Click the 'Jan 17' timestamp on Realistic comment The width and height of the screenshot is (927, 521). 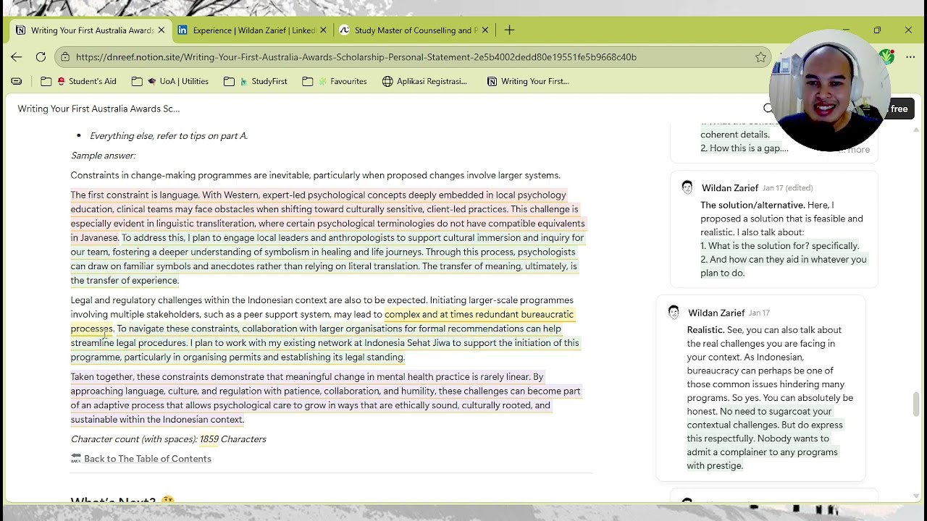click(x=759, y=313)
